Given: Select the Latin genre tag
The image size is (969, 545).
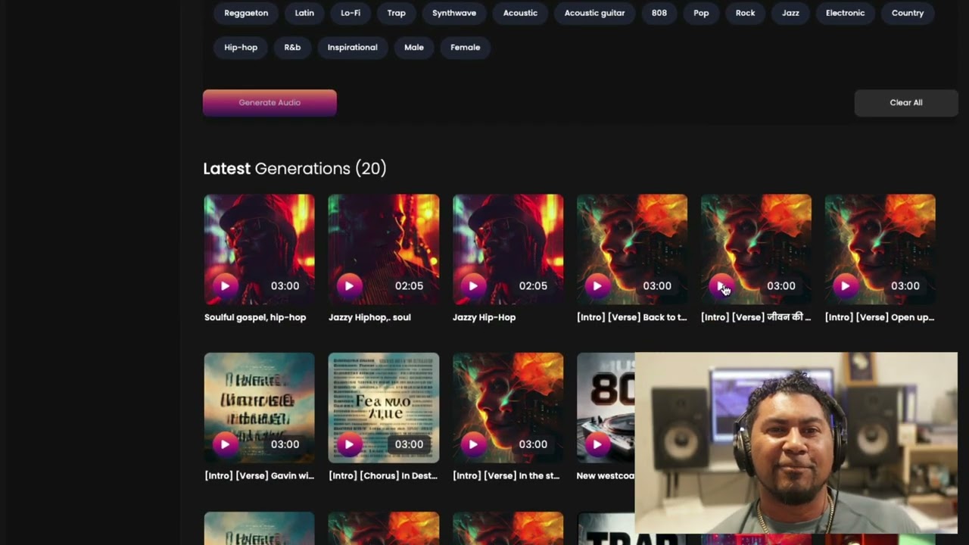Looking at the screenshot, I should coord(304,13).
